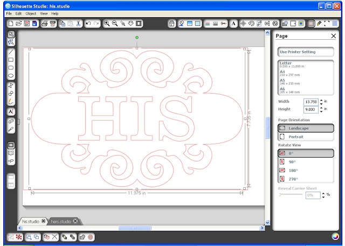Zoom out with the minus magnifier
Image resolution: width=345 pixels, height=246 pixels.
pyautogui.click(x=115, y=24)
